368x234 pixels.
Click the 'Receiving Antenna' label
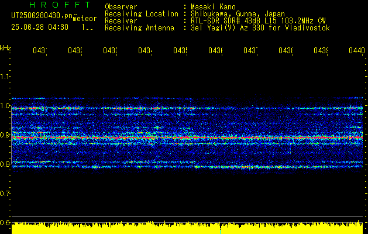pyautogui.click(x=139, y=28)
